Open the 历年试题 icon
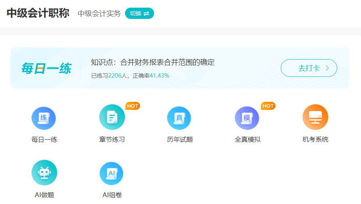361x204 pixels. 179,118
